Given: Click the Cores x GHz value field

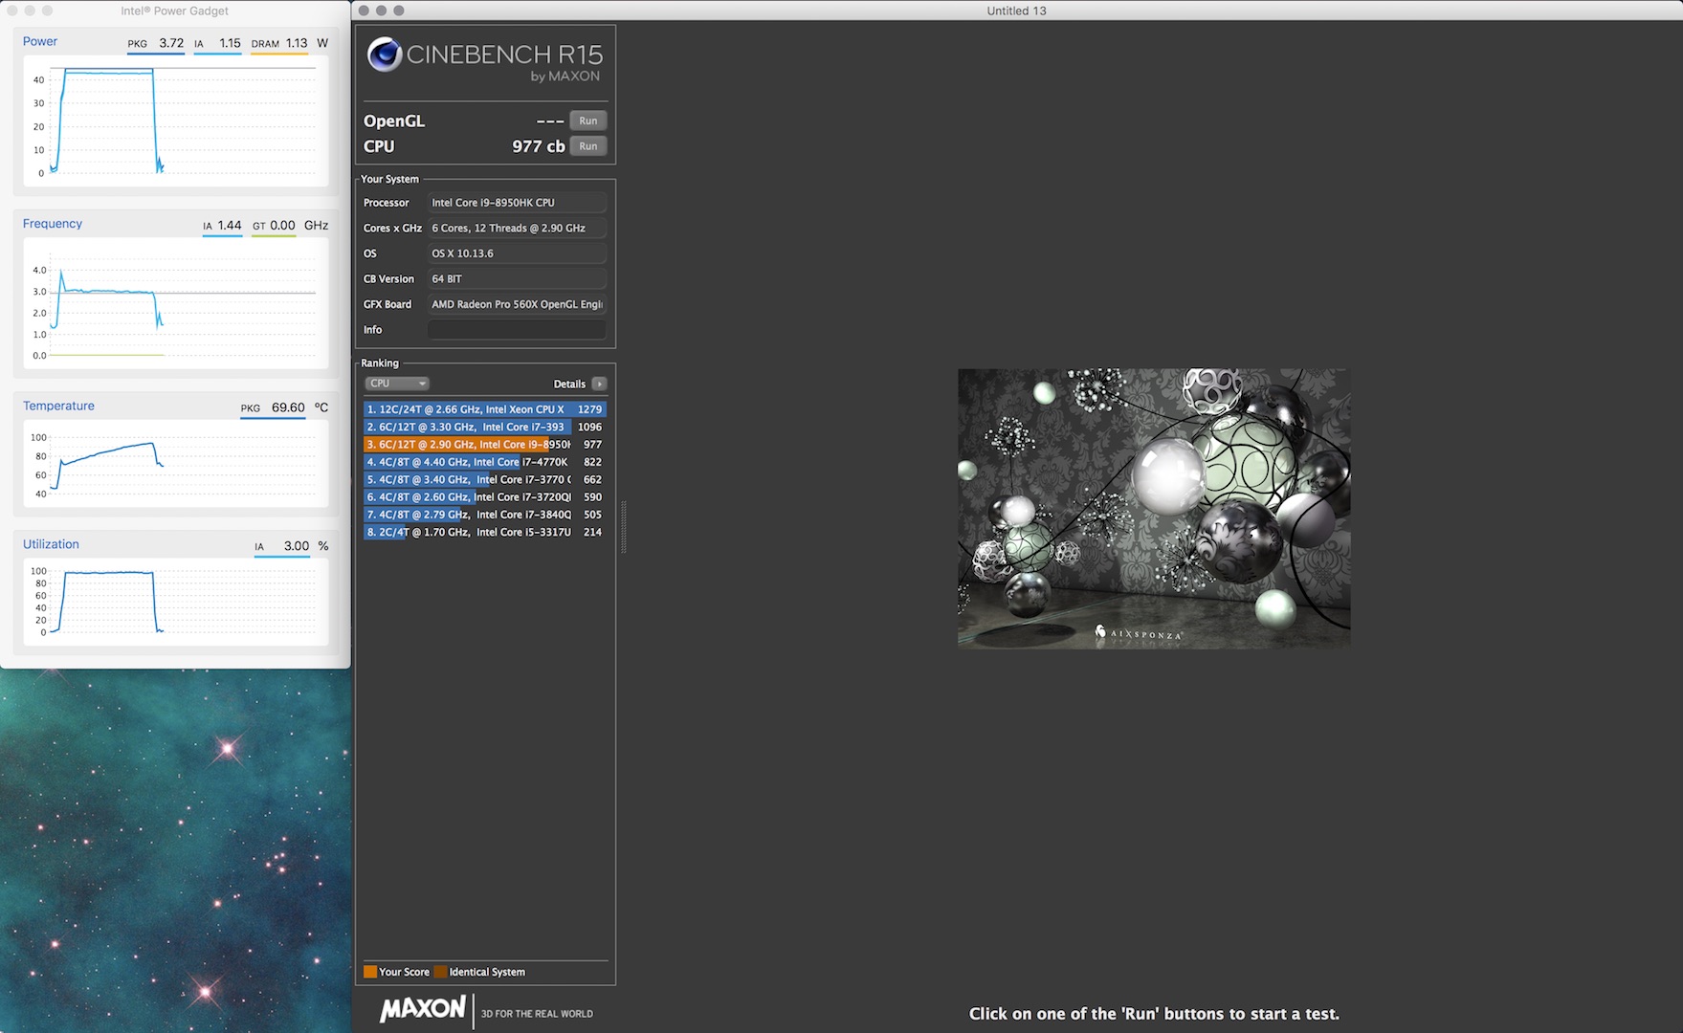Looking at the screenshot, I should point(517,228).
